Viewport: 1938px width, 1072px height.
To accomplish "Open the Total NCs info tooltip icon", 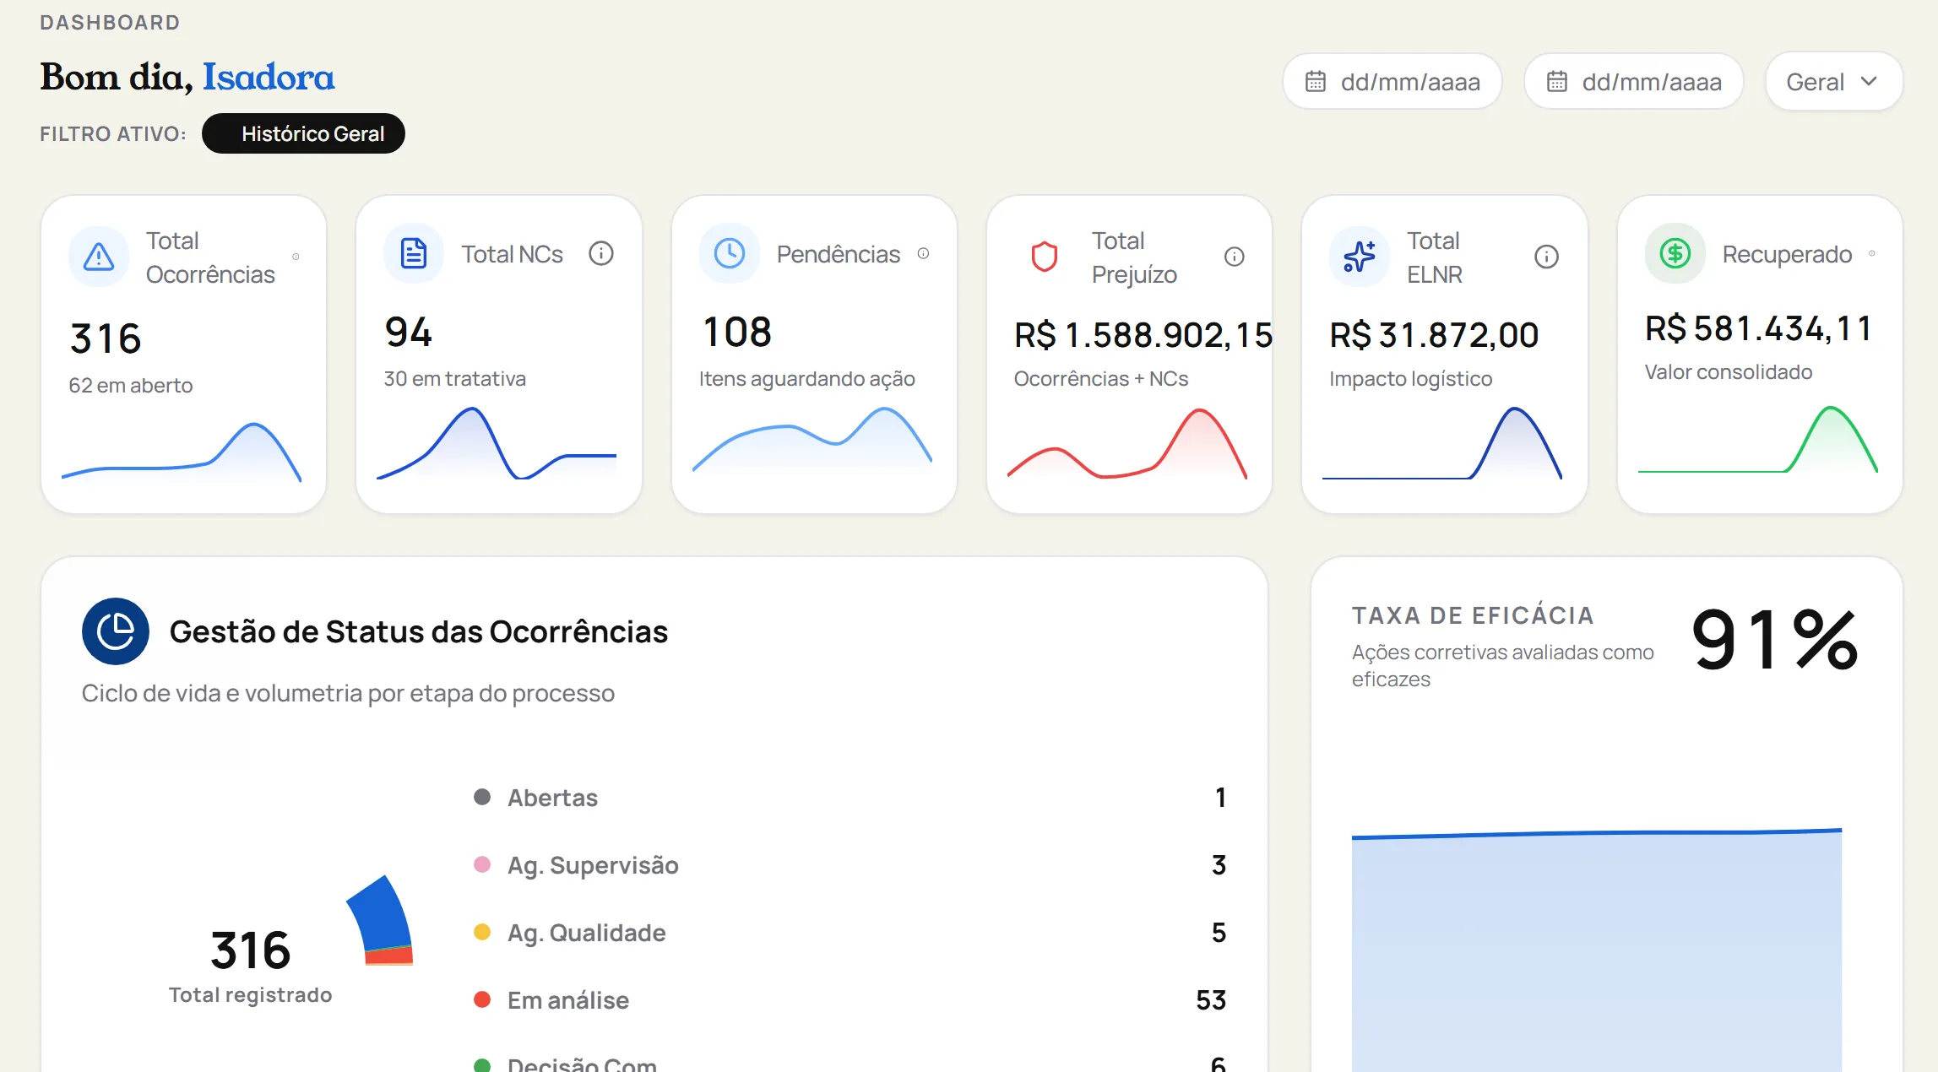I will click(x=601, y=253).
